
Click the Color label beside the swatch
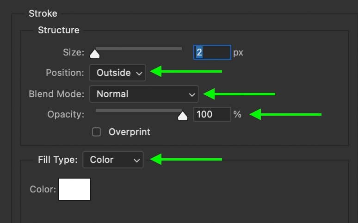point(43,189)
